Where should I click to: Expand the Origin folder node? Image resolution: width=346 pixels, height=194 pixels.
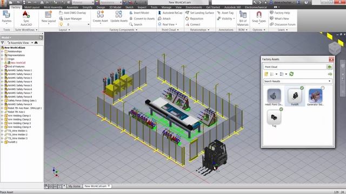coord(2,59)
